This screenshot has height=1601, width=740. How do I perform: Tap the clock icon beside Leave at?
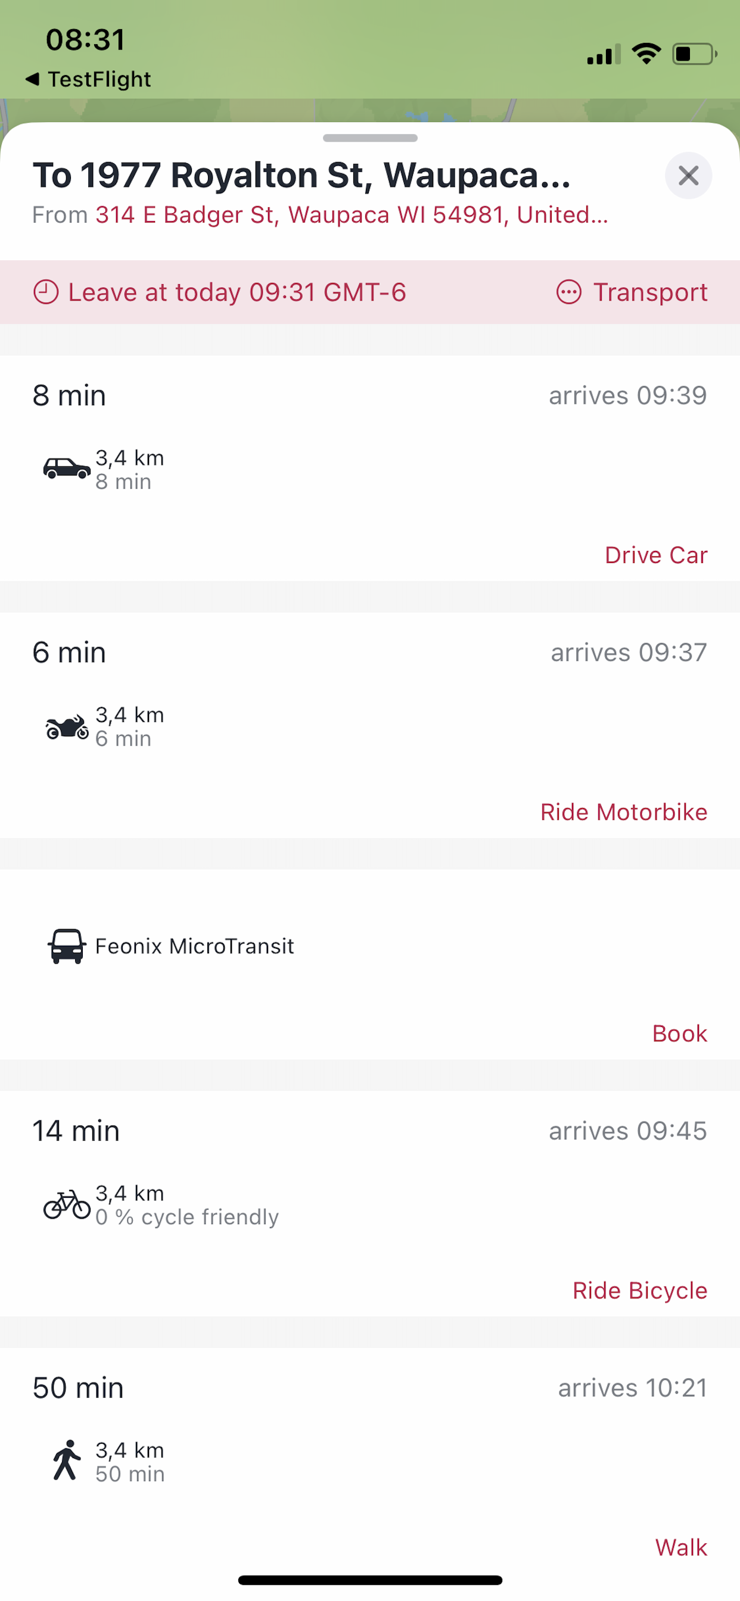coord(45,292)
